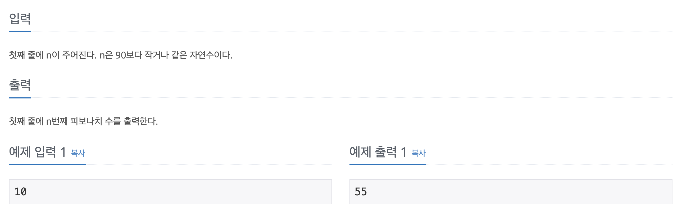Click the blue underline below 입력
The width and height of the screenshot is (682, 217).
(20, 32)
